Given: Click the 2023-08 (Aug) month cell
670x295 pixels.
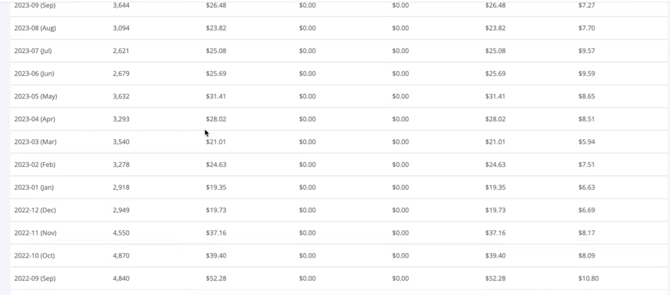Looking at the screenshot, I should [x=35, y=28].
